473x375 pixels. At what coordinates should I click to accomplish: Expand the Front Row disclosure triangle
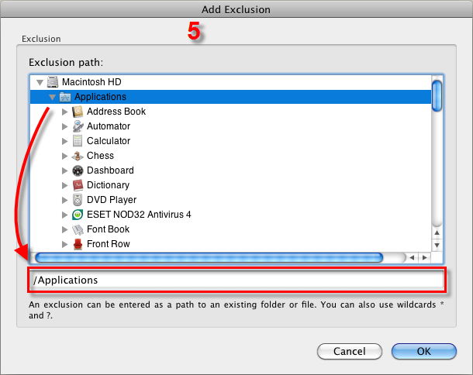click(65, 244)
